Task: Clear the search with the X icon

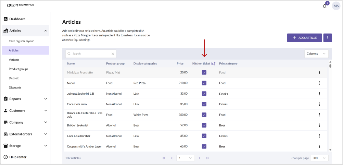Action: pos(113,54)
